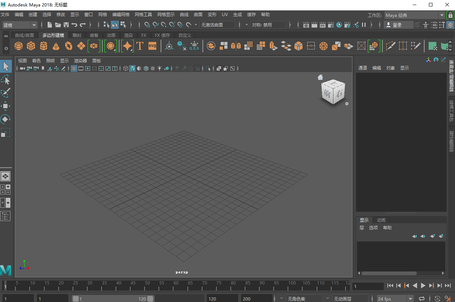Toggle snap to grids on the status line
Viewport: 455px width, 302px height.
pyautogui.click(x=148, y=25)
